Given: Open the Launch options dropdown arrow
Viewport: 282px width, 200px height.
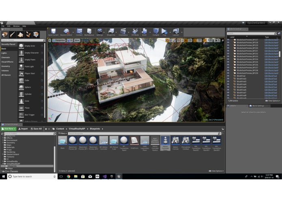Looking at the screenshot, I should coord(182,32).
